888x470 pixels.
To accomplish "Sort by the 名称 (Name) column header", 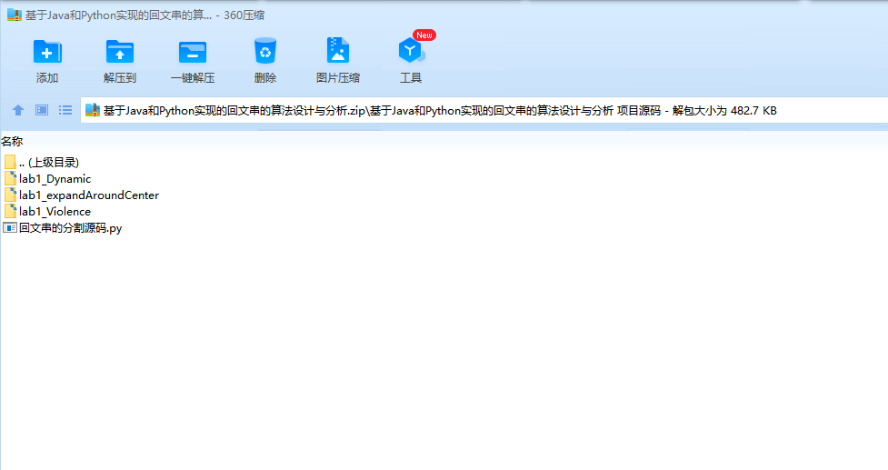I will coord(12,142).
